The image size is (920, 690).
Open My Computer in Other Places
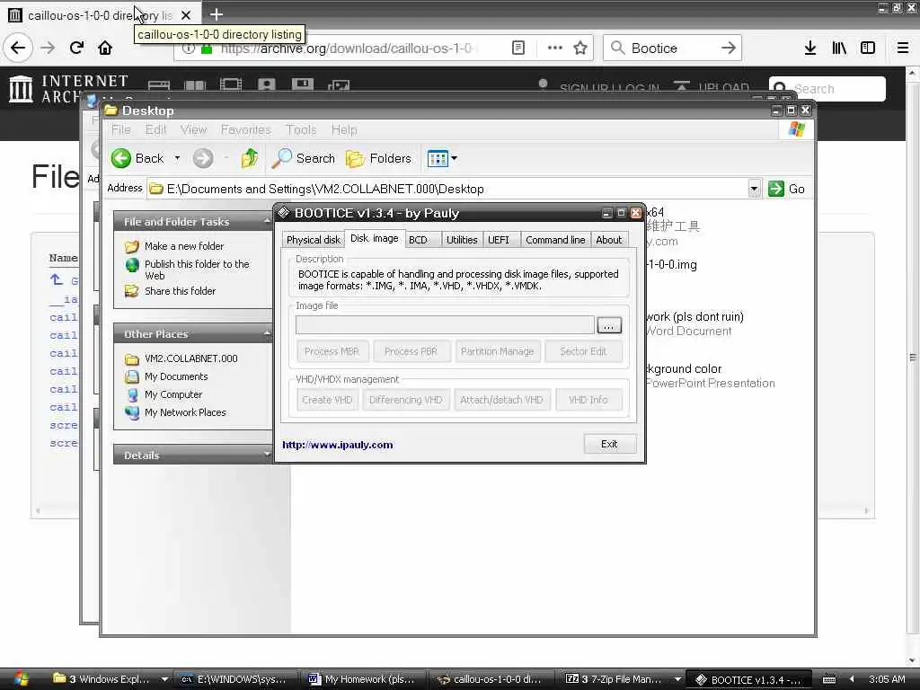pyautogui.click(x=173, y=395)
